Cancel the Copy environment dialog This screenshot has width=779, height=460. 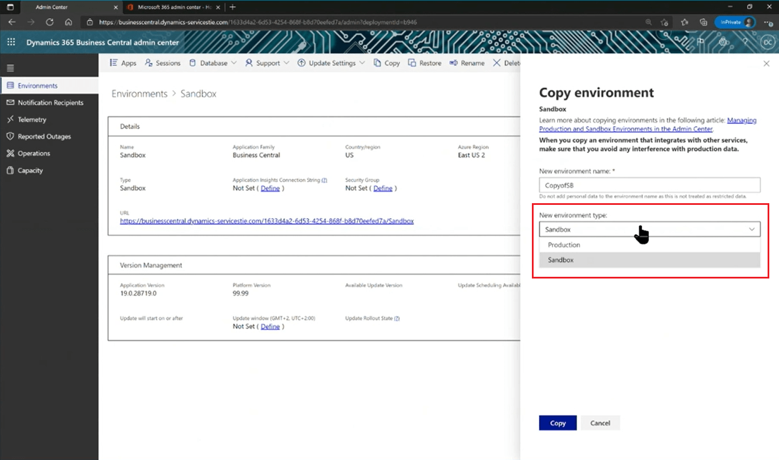coord(600,423)
